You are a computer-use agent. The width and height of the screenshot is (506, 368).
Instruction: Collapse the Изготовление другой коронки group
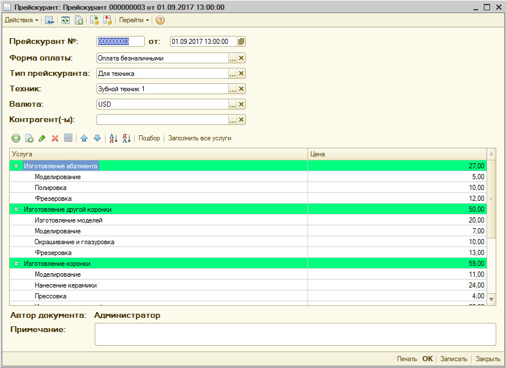pyautogui.click(x=16, y=209)
